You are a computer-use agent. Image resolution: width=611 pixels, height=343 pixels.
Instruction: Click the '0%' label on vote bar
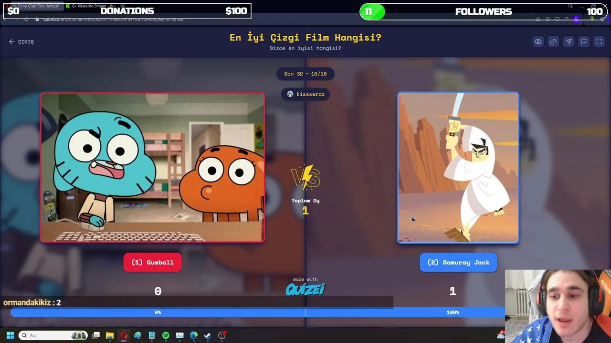pyautogui.click(x=158, y=313)
